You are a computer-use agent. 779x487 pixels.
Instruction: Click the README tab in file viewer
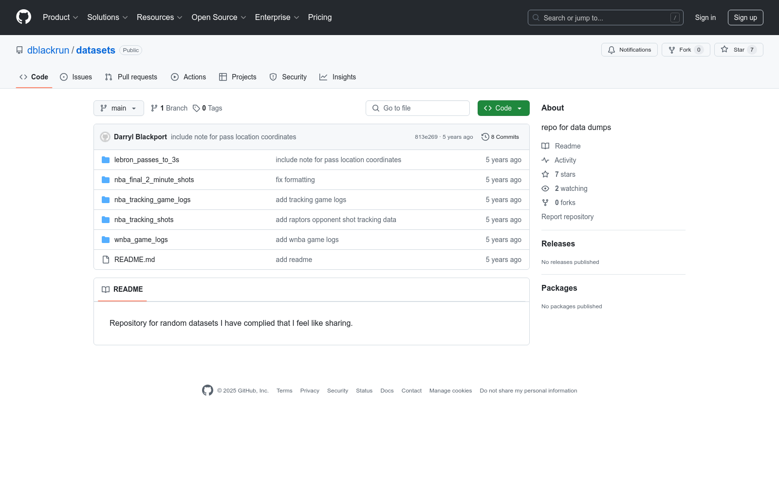pyautogui.click(x=122, y=289)
